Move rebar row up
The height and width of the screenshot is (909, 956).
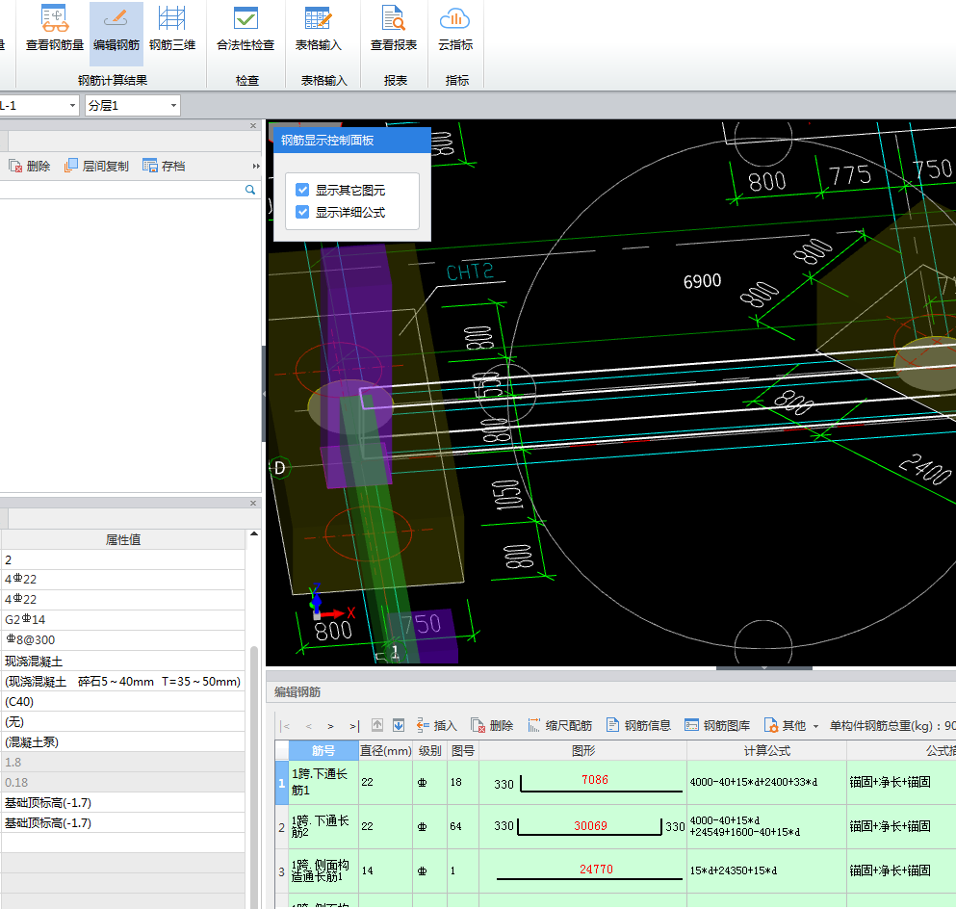[x=377, y=725]
